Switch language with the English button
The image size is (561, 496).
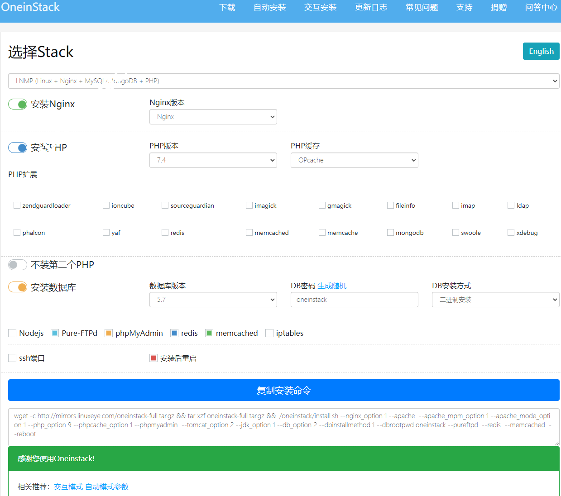point(541,51)
